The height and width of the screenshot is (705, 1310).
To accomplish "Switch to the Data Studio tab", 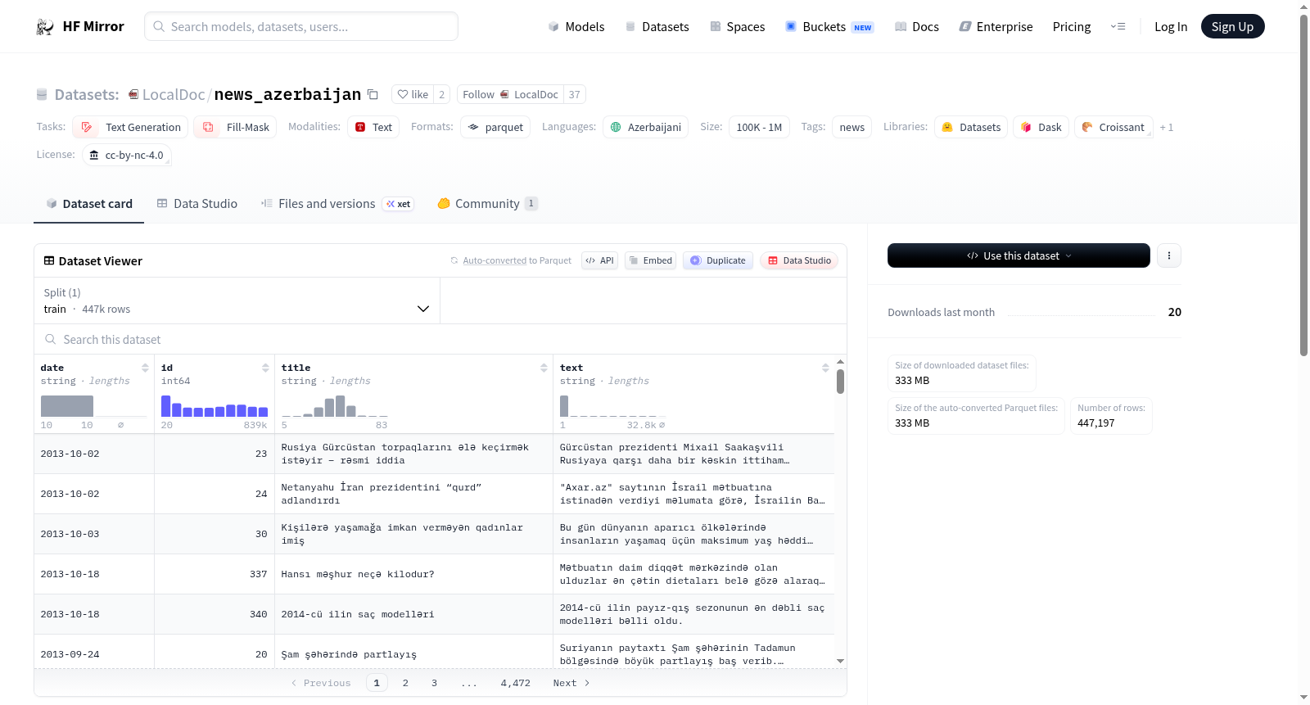I will 197,204.
